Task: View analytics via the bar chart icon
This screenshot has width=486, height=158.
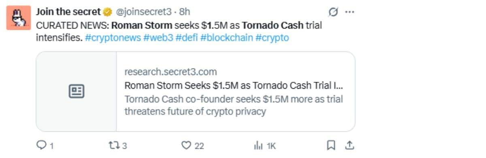Action: (258, 146)
